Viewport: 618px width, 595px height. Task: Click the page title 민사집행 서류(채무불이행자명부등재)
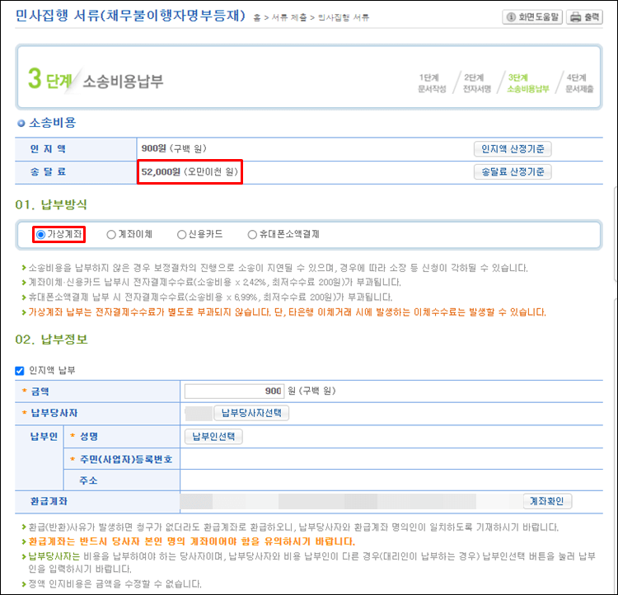click(x=130, y=16)
